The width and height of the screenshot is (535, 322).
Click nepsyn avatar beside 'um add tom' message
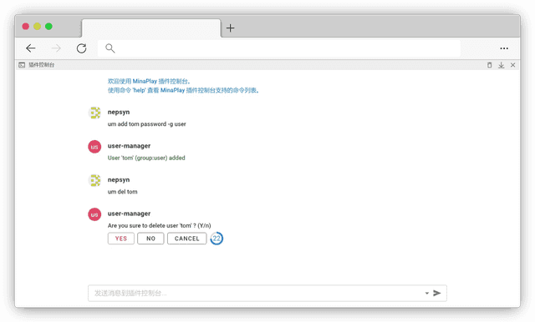coord(94,113)
